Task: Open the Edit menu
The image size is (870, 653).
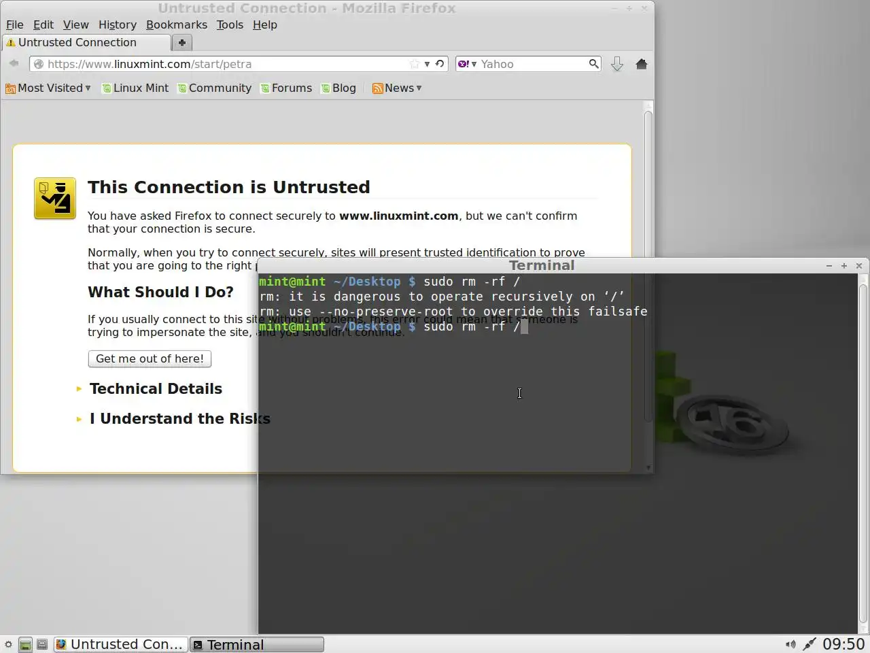Action: click(43, 24)
